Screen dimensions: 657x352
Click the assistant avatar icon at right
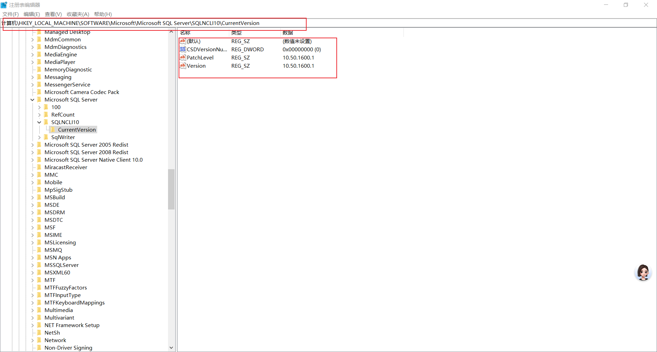pos(643,272)
